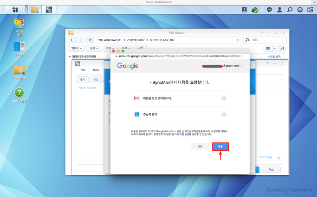Click the 편집 edit button

(x=96, y=80)
